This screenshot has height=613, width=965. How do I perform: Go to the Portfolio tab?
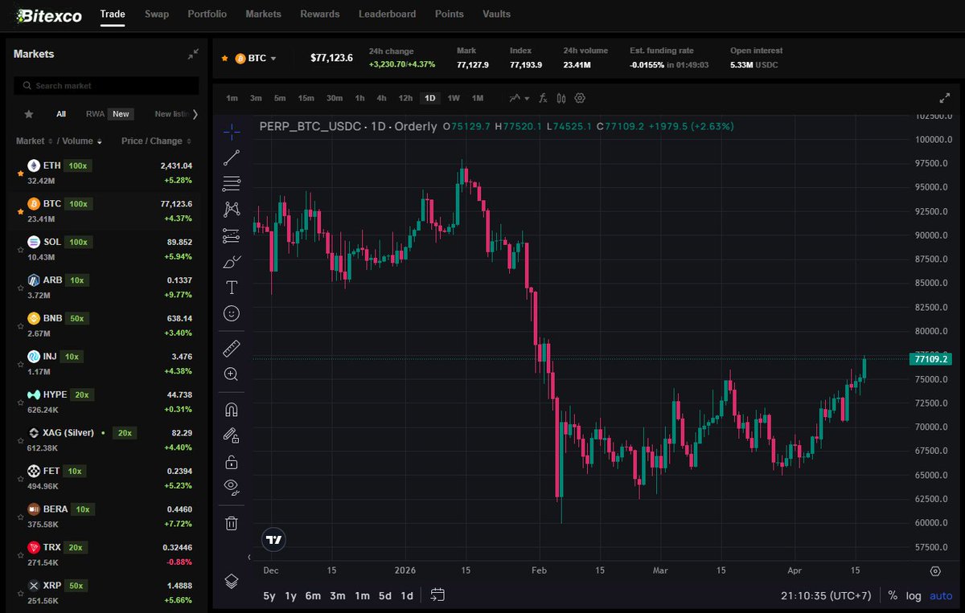(x=207, y=14)
